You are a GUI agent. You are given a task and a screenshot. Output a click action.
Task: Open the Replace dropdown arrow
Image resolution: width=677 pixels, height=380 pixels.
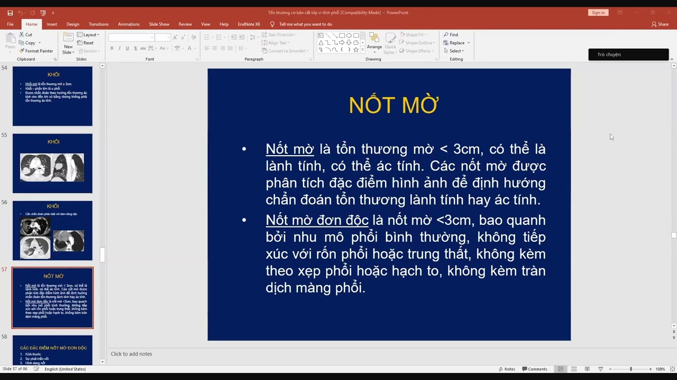(x=468, y=43)
